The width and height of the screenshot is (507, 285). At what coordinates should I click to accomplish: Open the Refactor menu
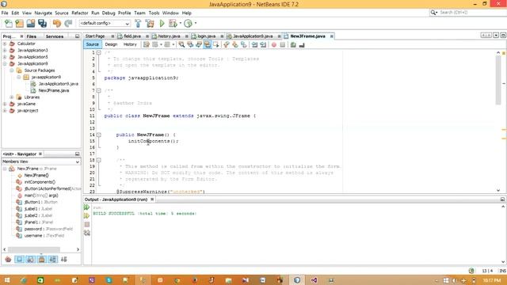point(79,13)
